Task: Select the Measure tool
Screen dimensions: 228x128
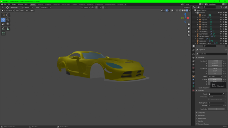Action: click(8, 29)
